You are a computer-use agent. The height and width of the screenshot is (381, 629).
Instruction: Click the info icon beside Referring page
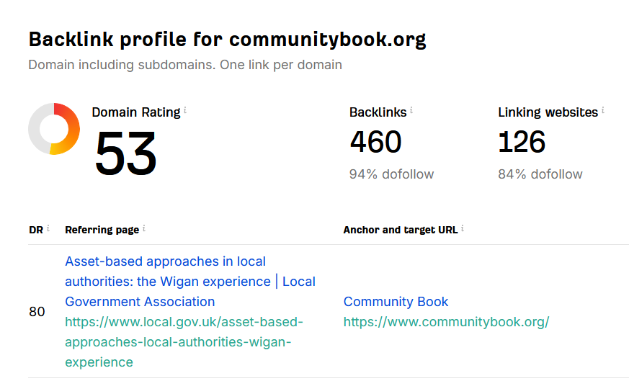144,228
